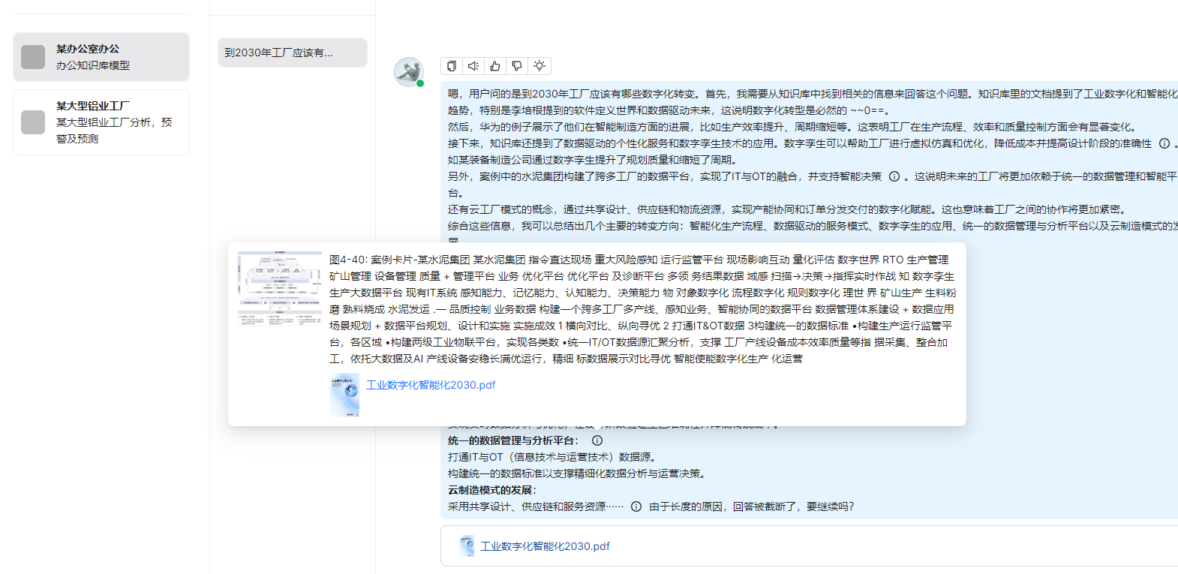Click the assistant avatar image

coord(409,72)
